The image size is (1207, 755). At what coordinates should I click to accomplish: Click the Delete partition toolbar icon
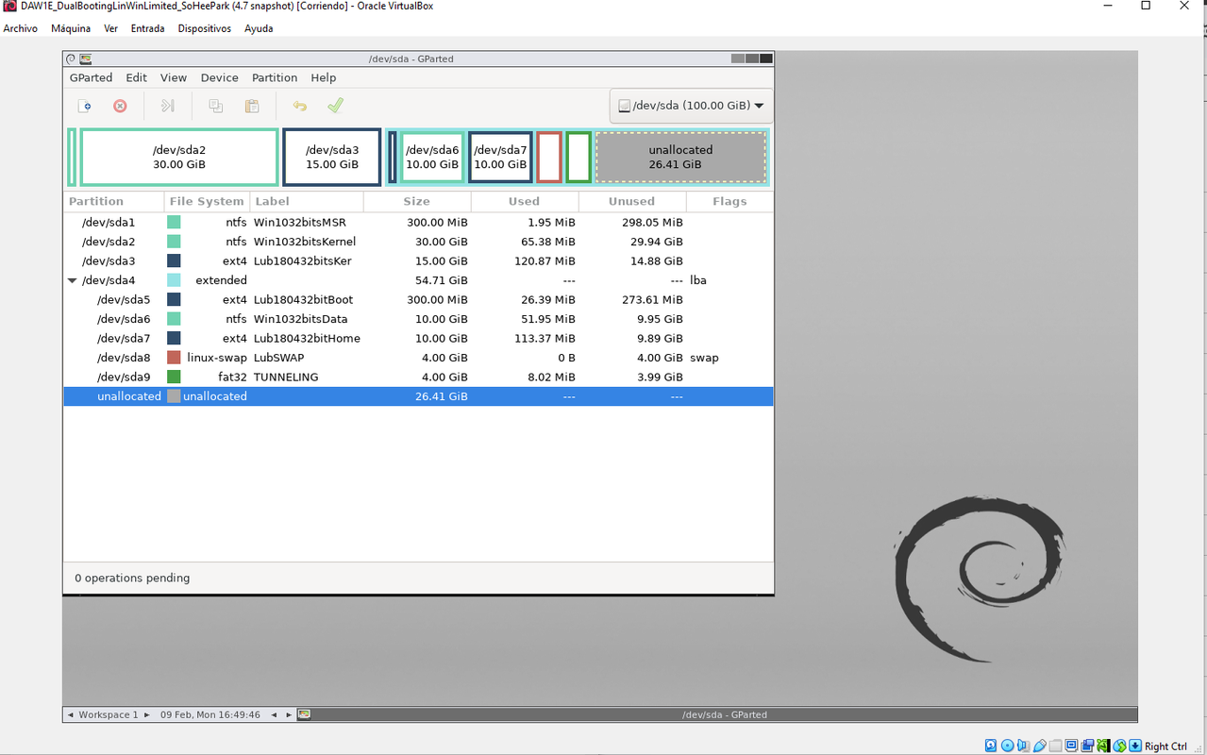120,106
